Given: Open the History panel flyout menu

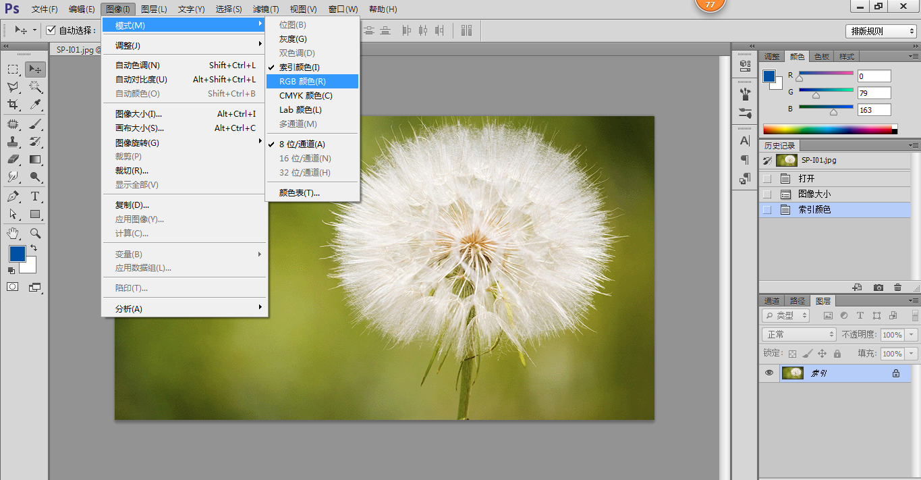Looking at the screenshot, I should click(x=914, y=145).
